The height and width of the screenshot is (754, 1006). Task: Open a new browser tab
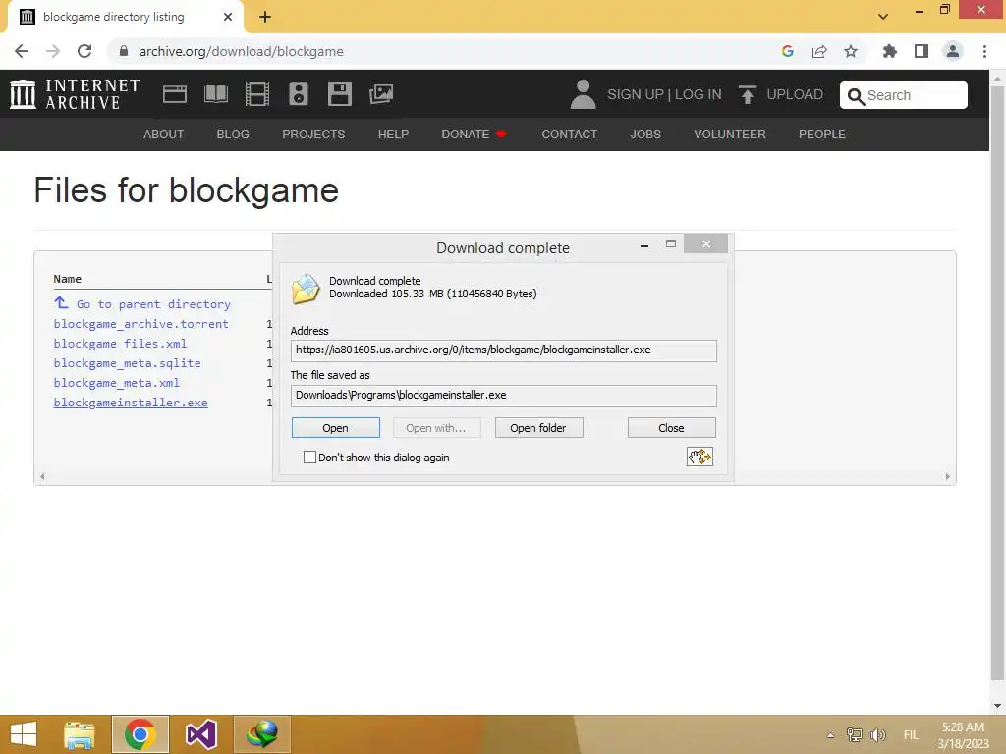pos(265,18)
